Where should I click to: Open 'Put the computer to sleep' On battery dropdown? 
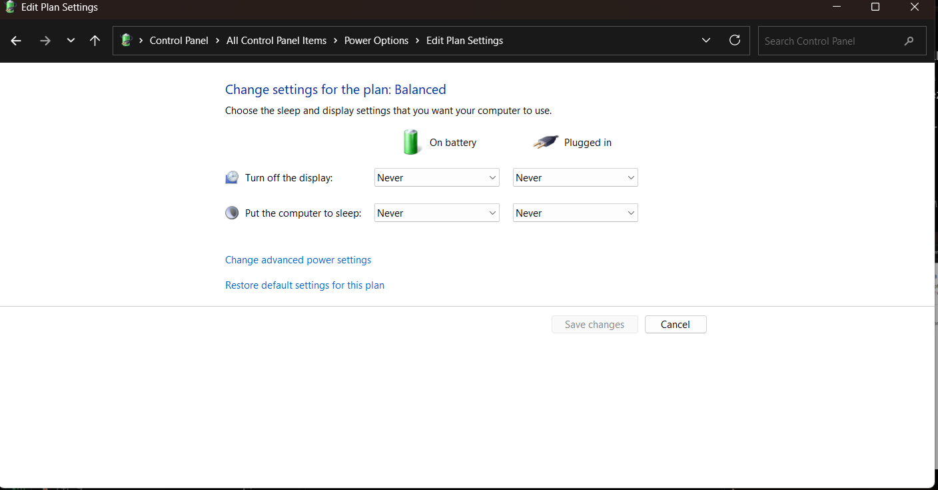[x=437, y=213]
